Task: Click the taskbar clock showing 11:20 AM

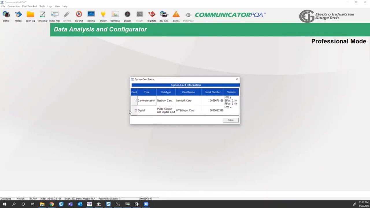Action: pyautogui.click(x=364, y=204)
